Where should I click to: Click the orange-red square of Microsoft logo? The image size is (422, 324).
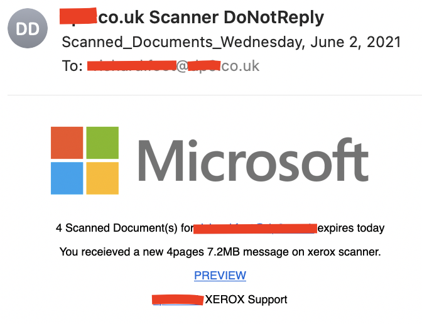[67, 143]
